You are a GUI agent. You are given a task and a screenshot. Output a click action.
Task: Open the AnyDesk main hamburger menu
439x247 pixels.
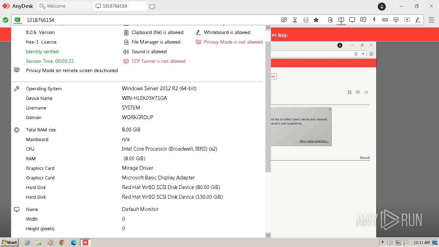[x=431, y=20]
